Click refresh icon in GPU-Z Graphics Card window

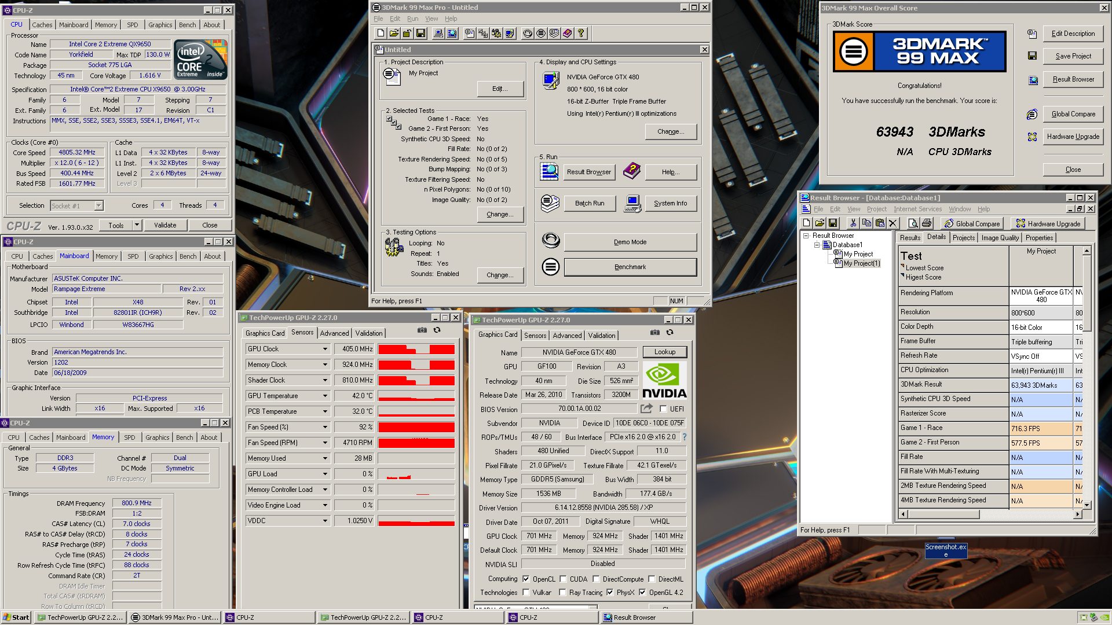670,332
